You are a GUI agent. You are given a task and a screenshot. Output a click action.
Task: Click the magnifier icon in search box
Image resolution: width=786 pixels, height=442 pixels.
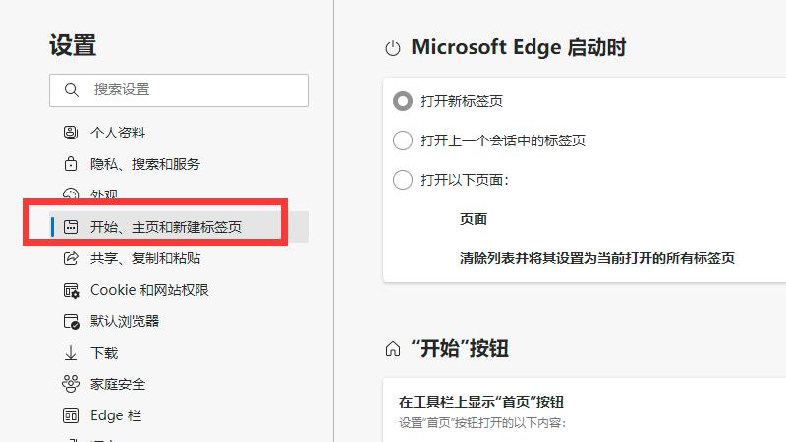point(71,90)
